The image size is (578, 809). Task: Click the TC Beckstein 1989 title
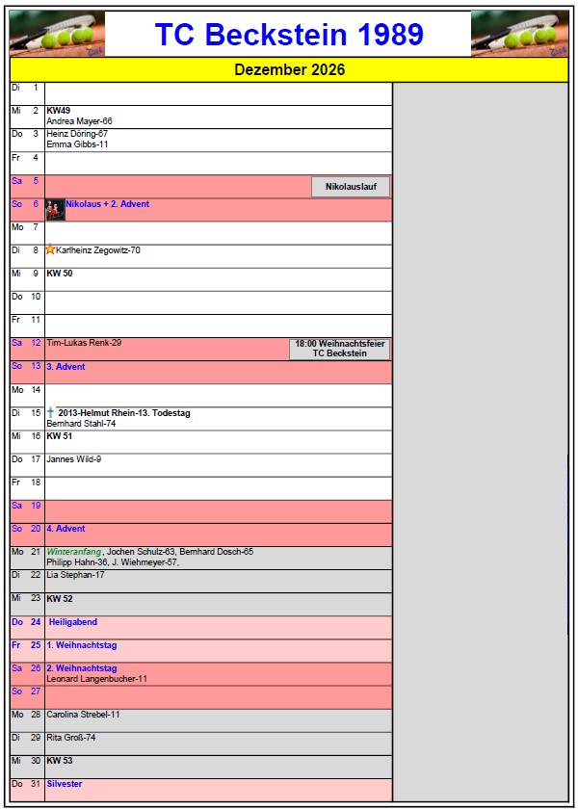click(x=289, y=35)
